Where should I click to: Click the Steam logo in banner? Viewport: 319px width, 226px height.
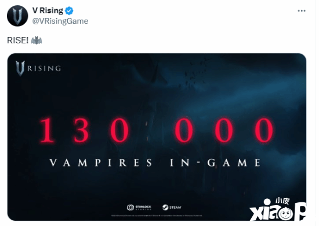[172, 208]
